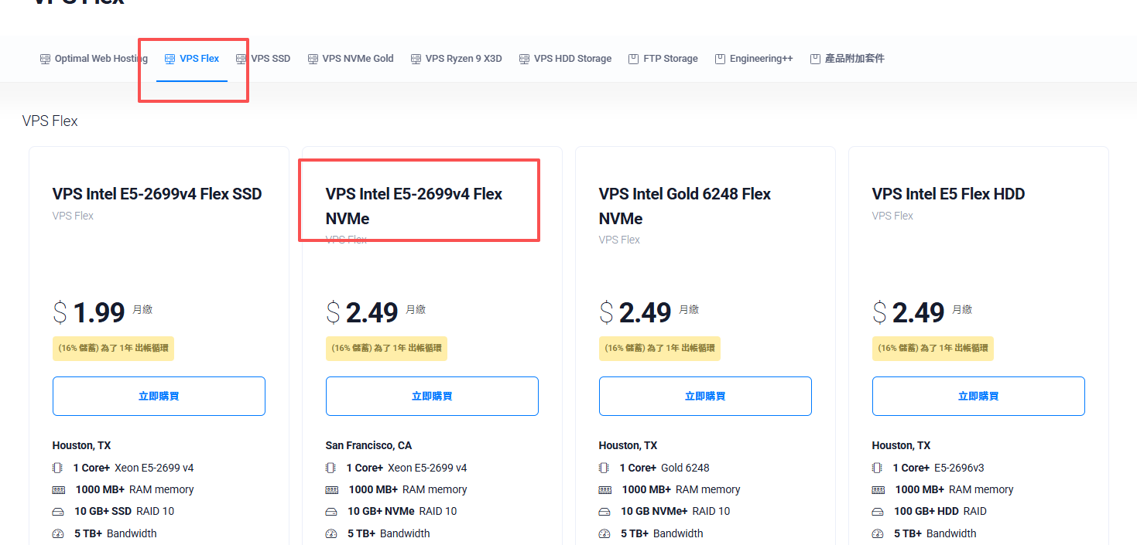Click the CPU icon on the E5-2699v4 Flex SSD card
Image resolution: width=1137 pixels, height=545 pixels.
point(57,467)
